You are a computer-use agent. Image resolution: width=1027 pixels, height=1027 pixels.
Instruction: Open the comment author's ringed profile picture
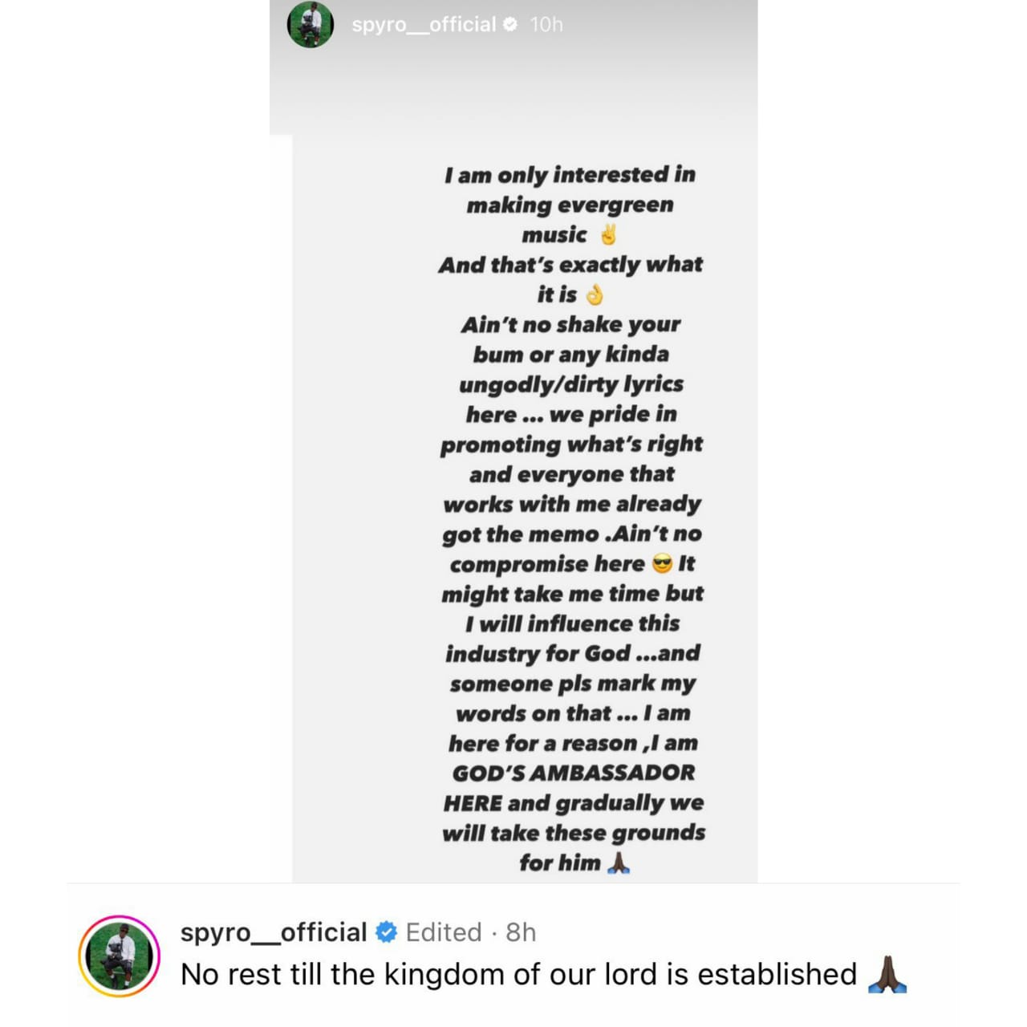(119, 956)
